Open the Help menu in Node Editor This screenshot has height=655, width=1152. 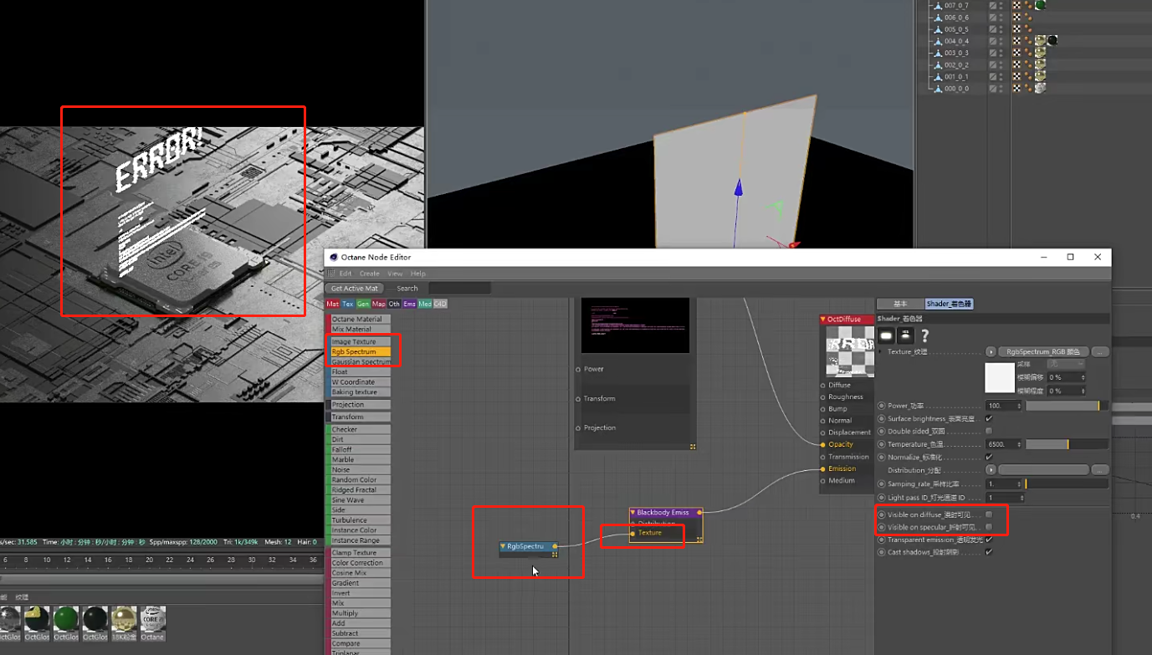click(x=418, y=274)
